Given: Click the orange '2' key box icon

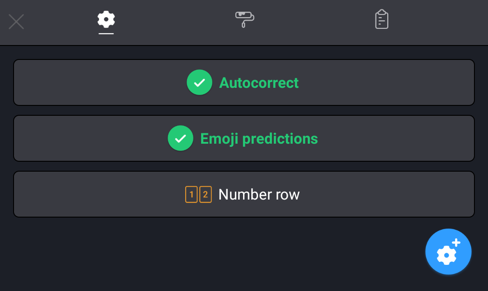Looking at the screenshot, I should tap(206, 194).
